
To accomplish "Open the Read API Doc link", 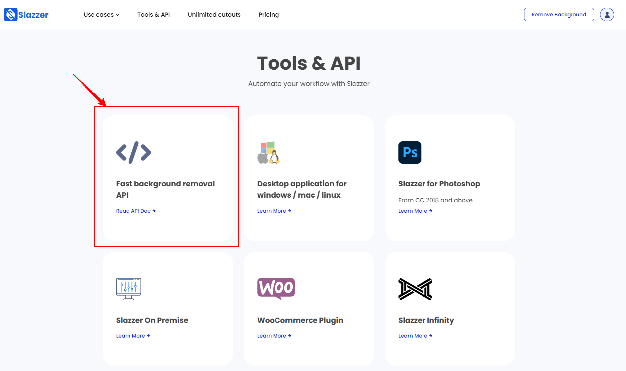I will (x=136, y=211).
